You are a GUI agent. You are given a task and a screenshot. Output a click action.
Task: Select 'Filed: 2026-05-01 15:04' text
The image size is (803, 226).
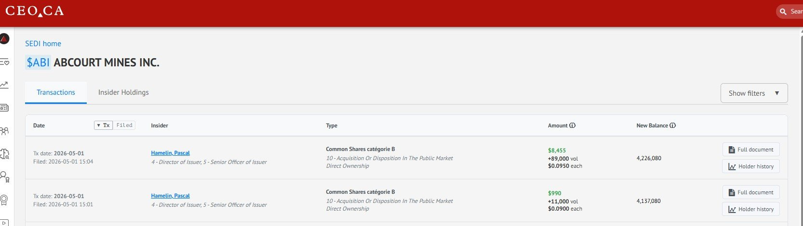pyautogui.click(x=63, y=162)
